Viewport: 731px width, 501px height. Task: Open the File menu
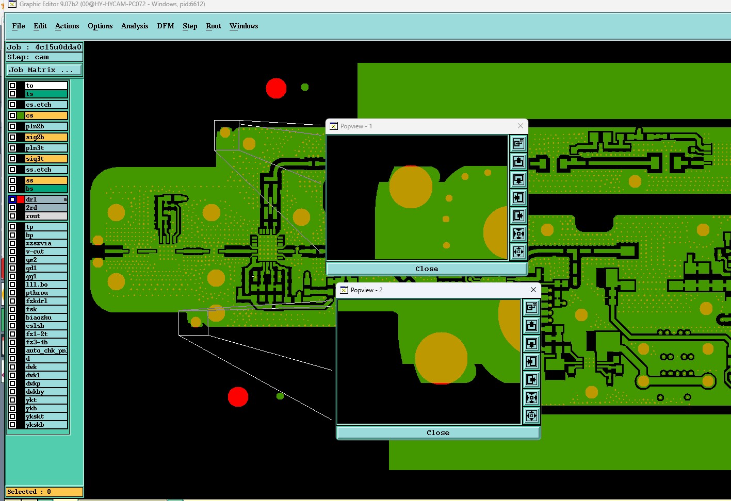[x=19, y=26]
